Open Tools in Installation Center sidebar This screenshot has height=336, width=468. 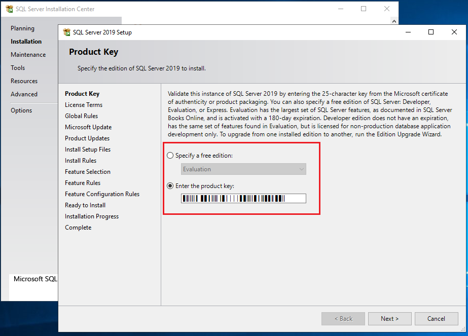point(18,68)
